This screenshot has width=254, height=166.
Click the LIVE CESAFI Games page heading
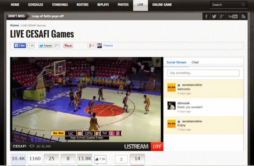(42, 34)
